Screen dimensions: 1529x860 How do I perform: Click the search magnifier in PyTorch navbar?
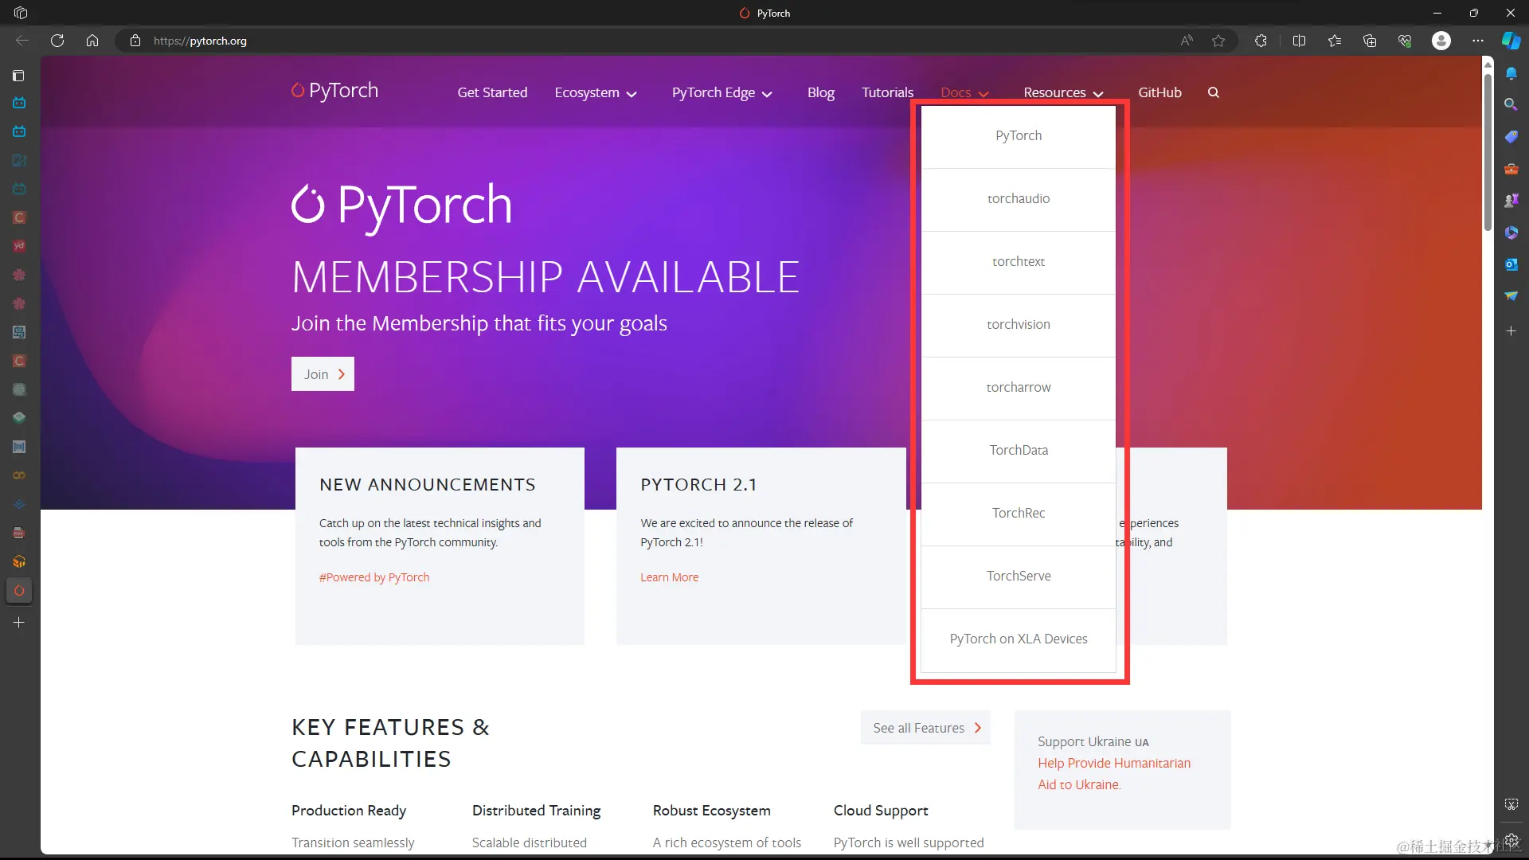point(1213,92)
